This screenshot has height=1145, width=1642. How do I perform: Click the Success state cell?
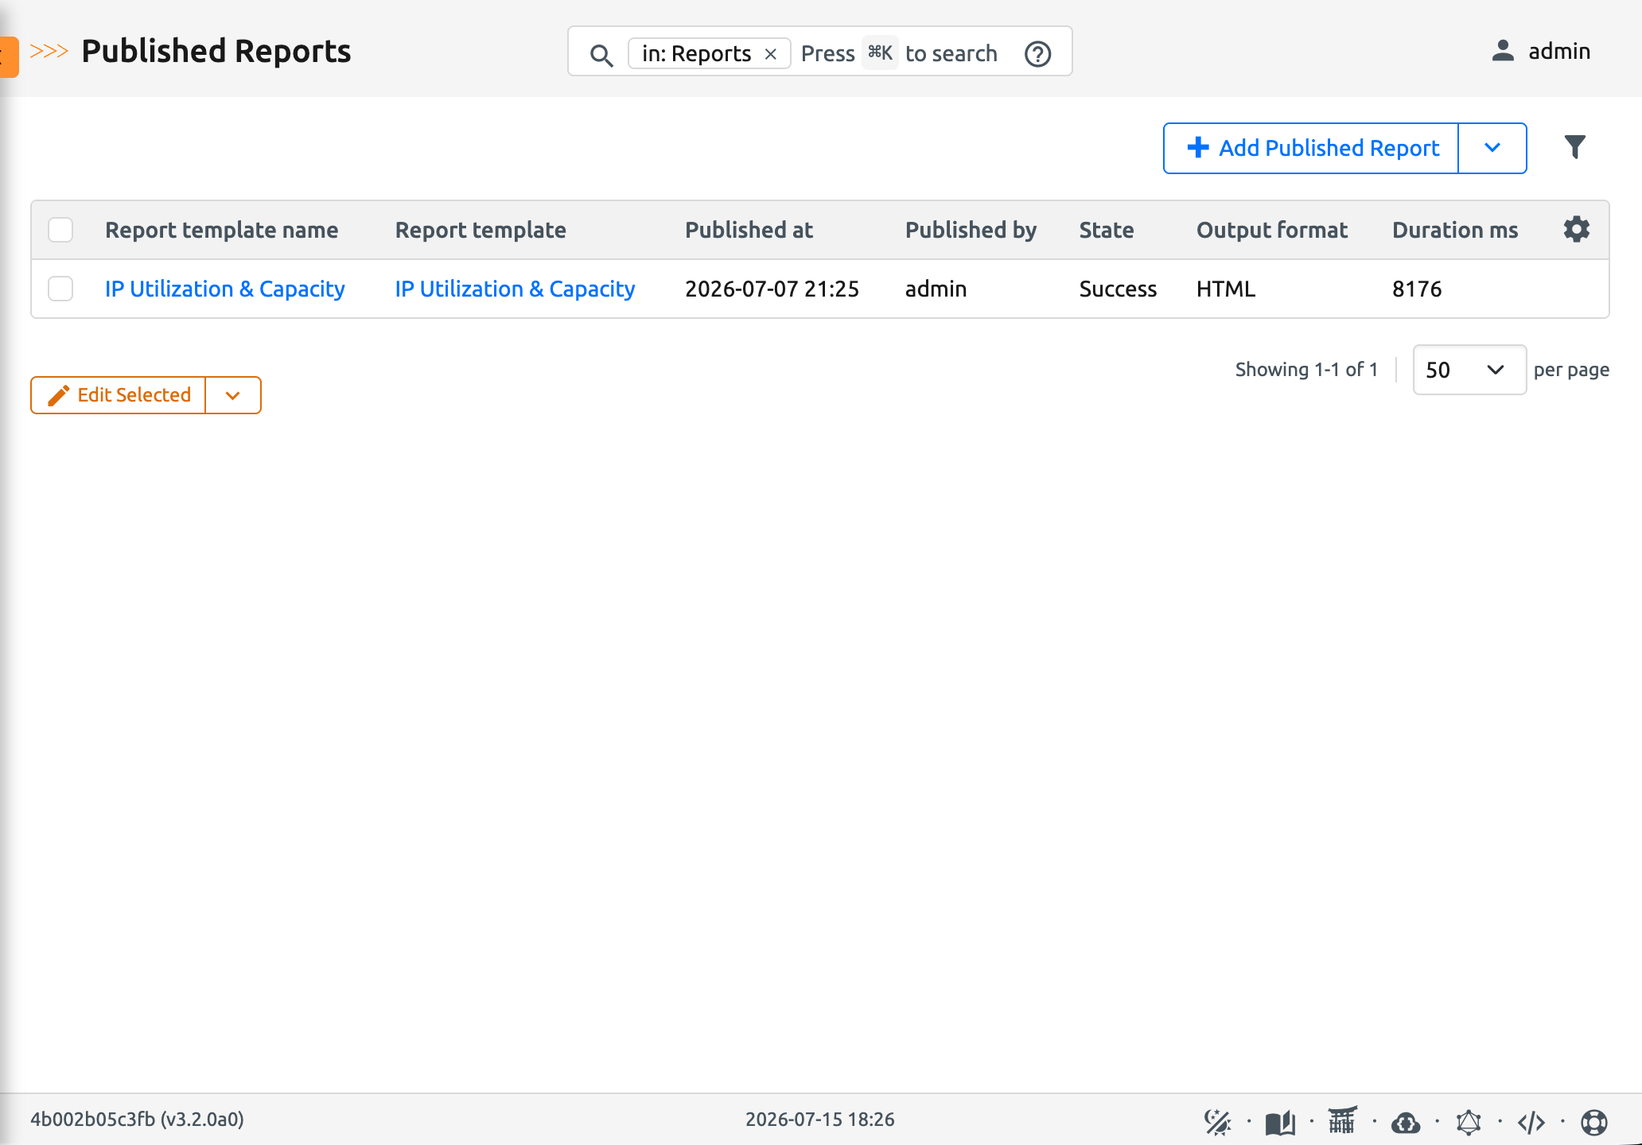point(1118,289)
